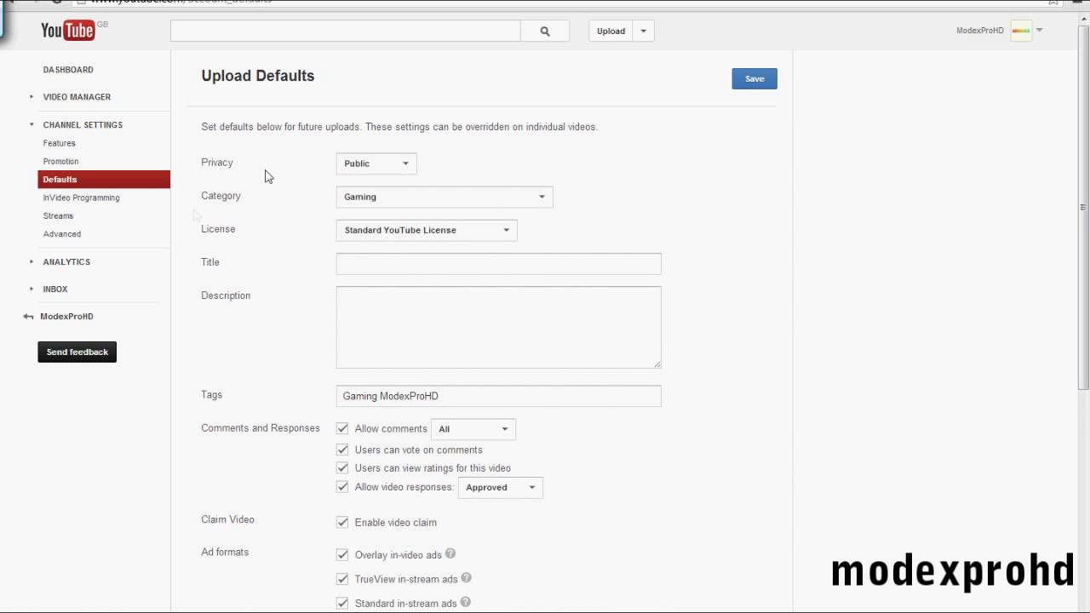The width and height of the screenshot is (1090, 613).
Task: Click the blue Save button
Action: [x=754, y=78]
